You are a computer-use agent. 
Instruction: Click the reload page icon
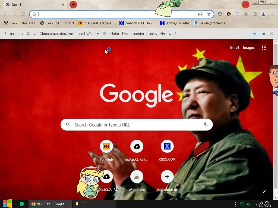point(23,14)
